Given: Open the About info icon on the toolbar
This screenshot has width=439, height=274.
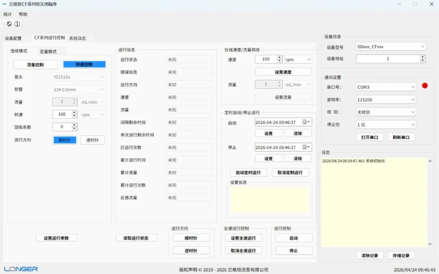Looking at the screenshot, I should [x=17, y=24].
